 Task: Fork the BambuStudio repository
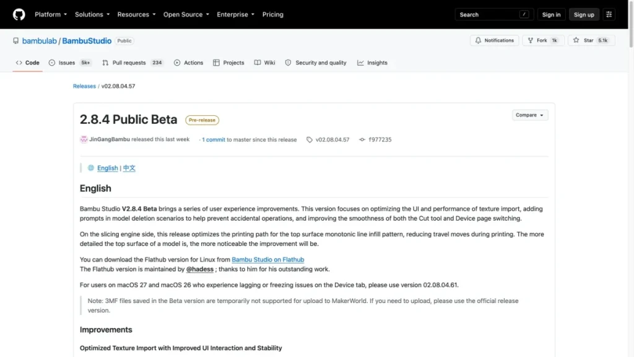point(542,40)
